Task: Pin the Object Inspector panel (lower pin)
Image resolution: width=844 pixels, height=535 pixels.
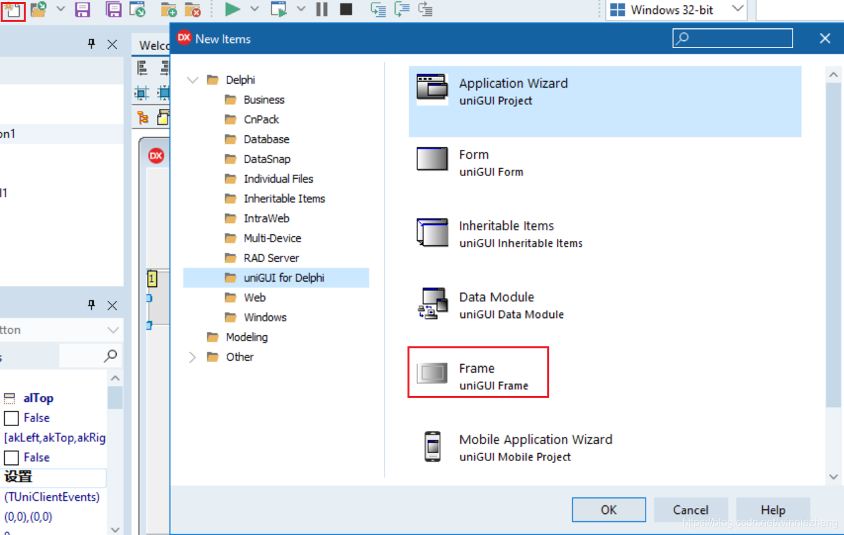Action: point(92,305)
